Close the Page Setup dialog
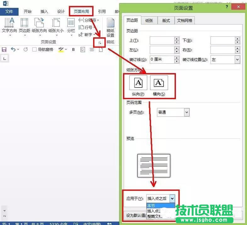247x225 pixels. pos(238,7)
